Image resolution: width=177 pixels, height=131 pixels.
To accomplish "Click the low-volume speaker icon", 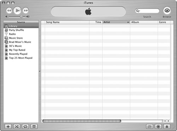I will [x=6, y=17].
